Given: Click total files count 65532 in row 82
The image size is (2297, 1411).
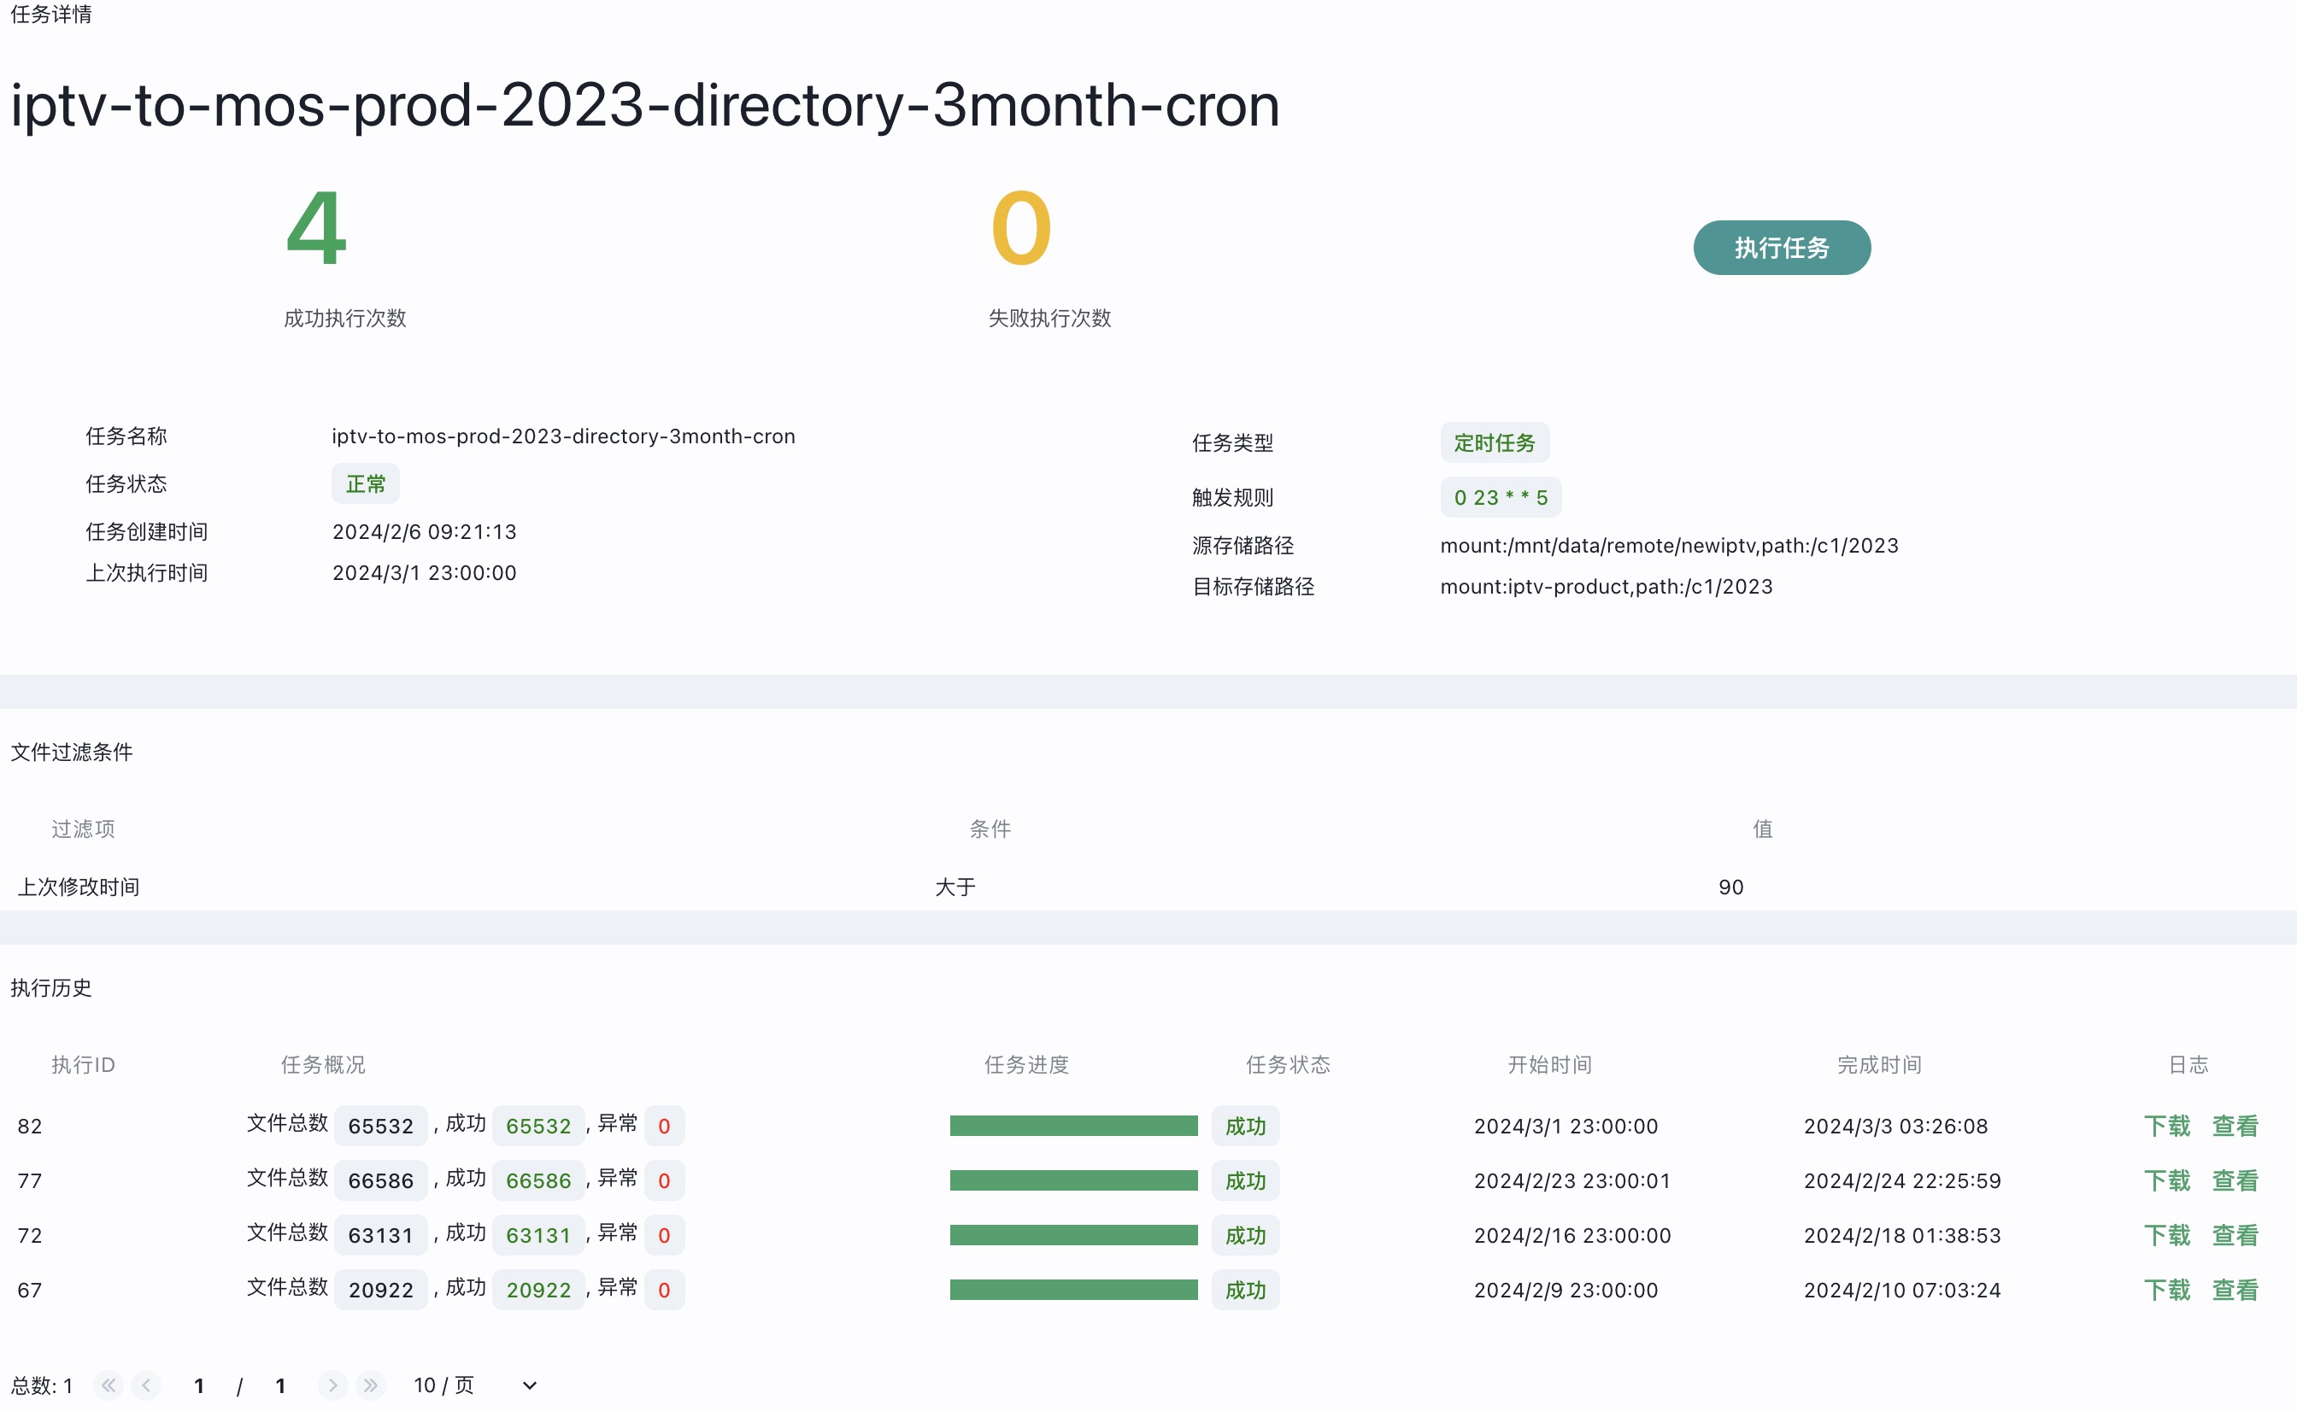Looking at the screenshot, I should click(381, 1126).
